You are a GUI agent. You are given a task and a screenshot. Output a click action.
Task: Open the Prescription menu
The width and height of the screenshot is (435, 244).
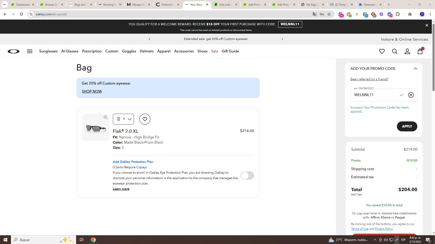(92, 51)
